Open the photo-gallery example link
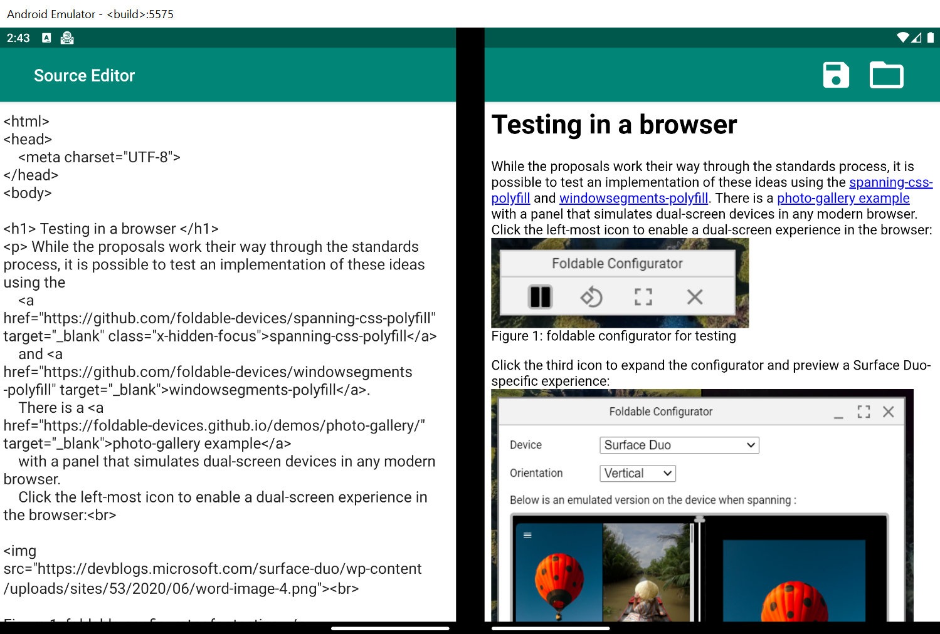 [x=843, y=198]
